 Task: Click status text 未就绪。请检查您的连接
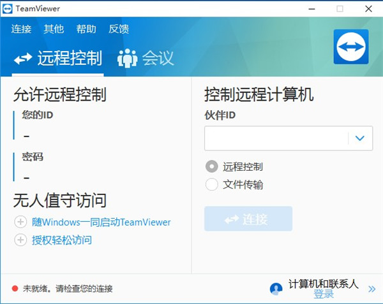point(68,289)
